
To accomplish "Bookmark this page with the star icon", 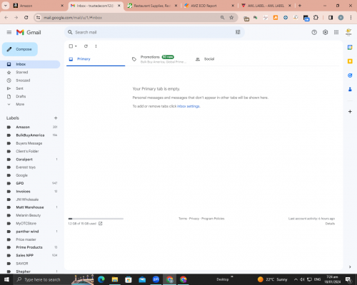I will [x=231, y=18].
